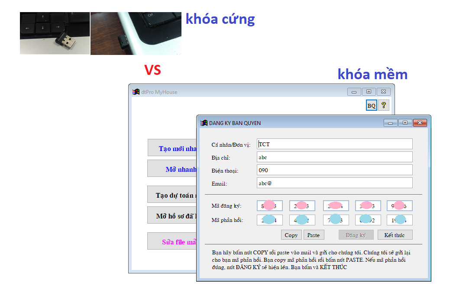Image resolution: width=453 pixels, height=292 pixels.
Task: Focus the Cá nhân/Đơn vị input field
Action: click(x=334, y=144)
